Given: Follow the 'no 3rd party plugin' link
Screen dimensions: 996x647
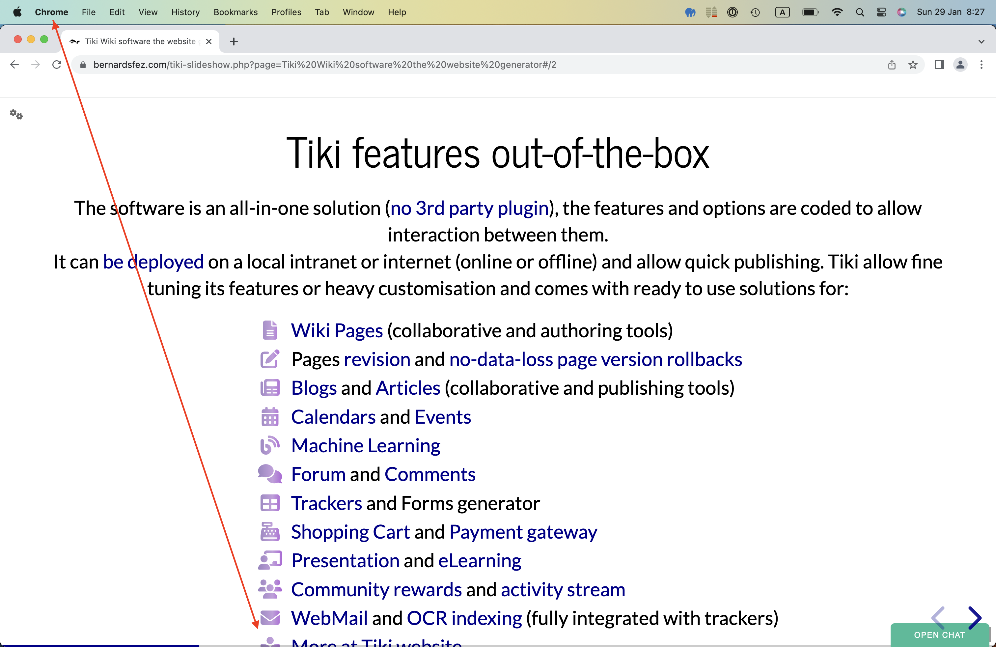Looking at the screenshot, I should 470,208.
